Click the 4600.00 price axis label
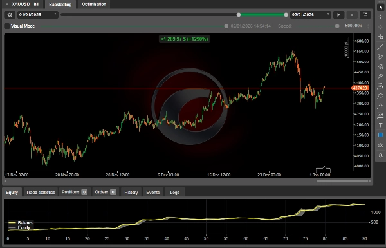386x248 pixels. pos(362,41)
